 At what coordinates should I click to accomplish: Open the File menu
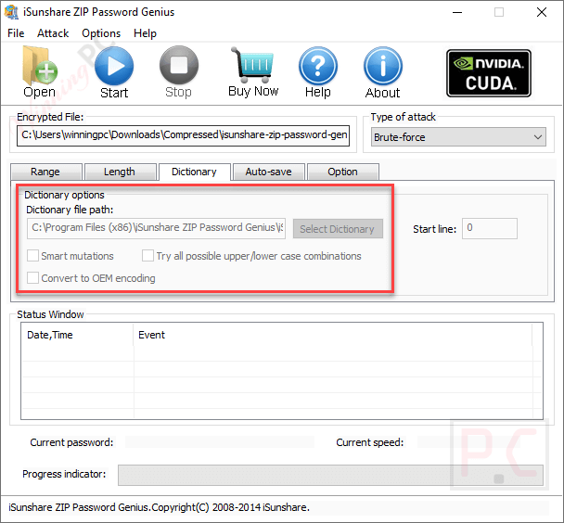pyautogui.click(x=16, y=33)
